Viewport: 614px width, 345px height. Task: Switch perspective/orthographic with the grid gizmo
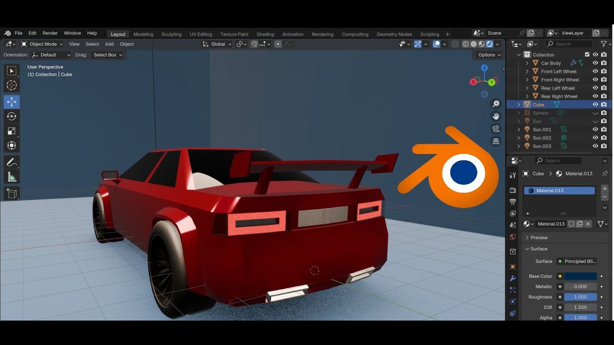(x=496, y=141)
